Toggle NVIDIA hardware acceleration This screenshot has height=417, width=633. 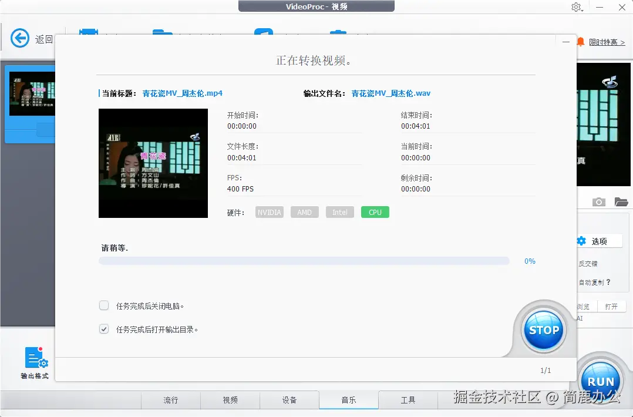pos(269,212)
